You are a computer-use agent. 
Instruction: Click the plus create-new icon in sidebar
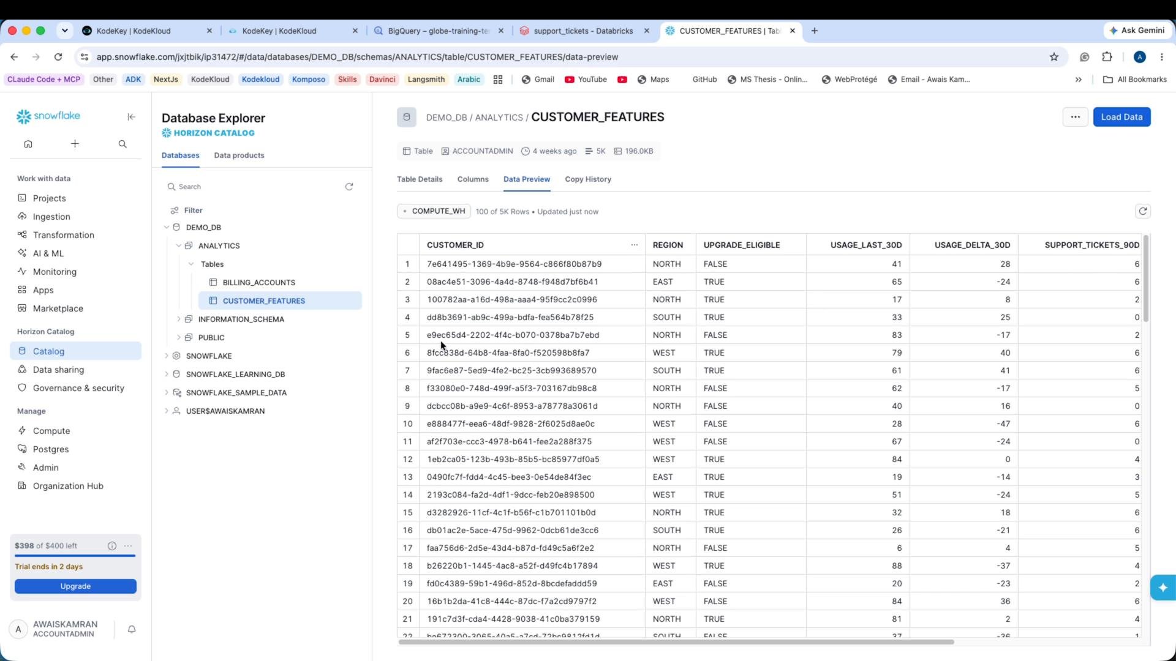[75, 144]
